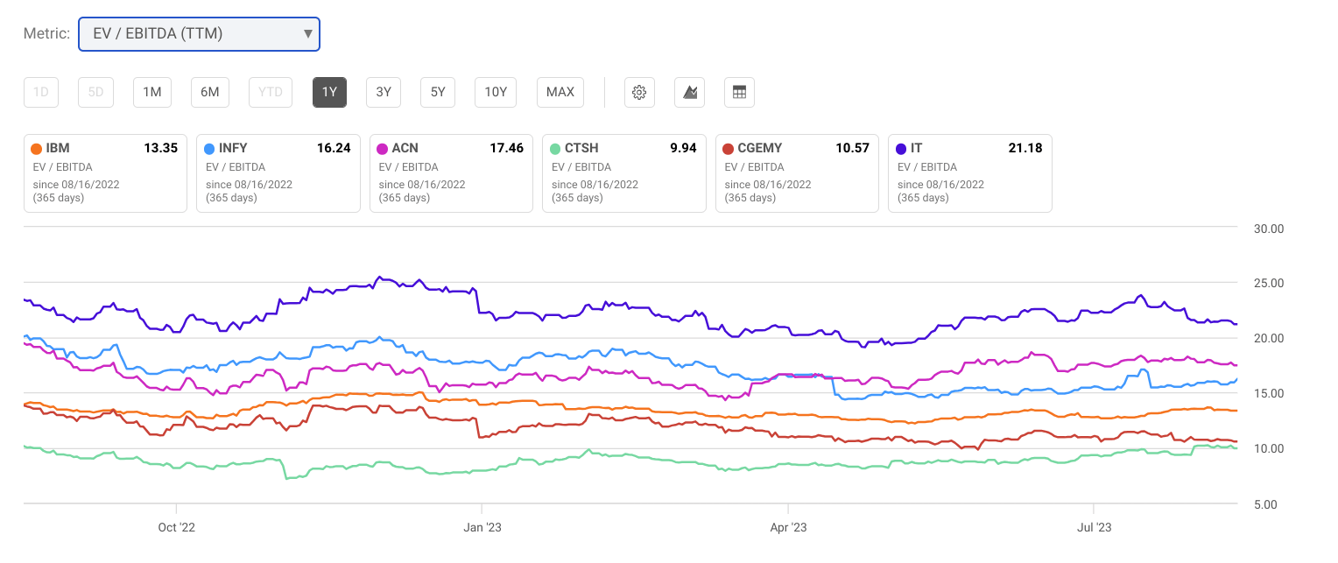Click the Oct '22 axis label

click(x=176, y=527)
